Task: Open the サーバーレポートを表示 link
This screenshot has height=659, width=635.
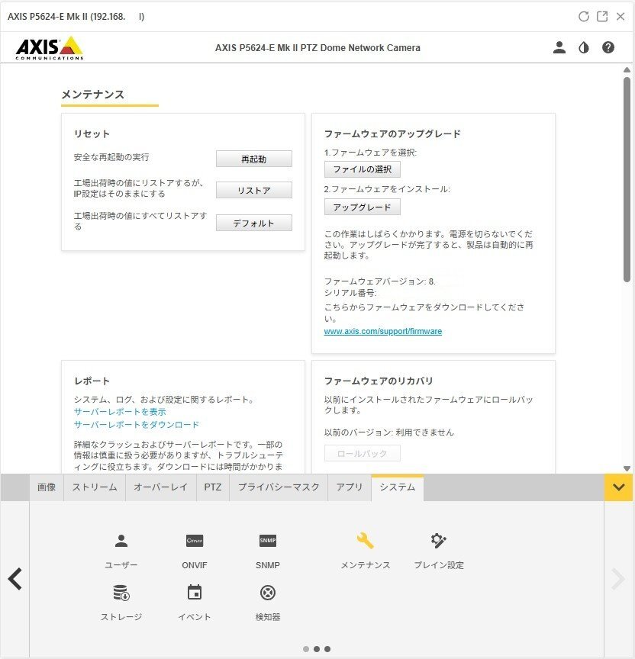Action: point(120,412)
